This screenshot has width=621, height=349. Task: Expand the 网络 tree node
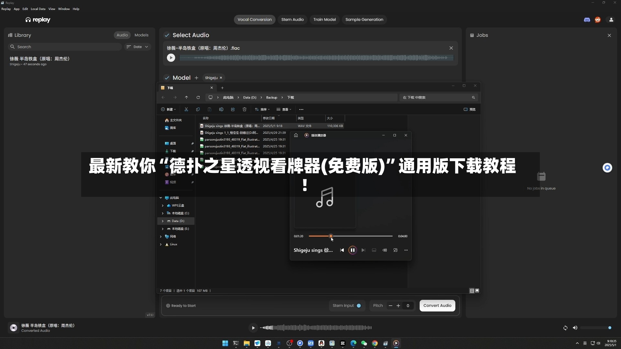pos(161,237)
